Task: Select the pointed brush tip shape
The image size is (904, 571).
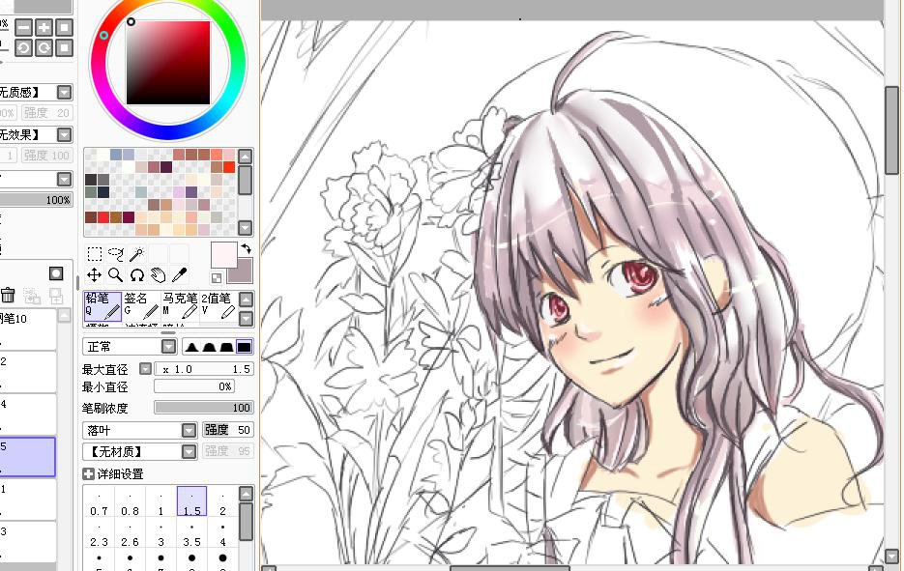Action: 192,347
